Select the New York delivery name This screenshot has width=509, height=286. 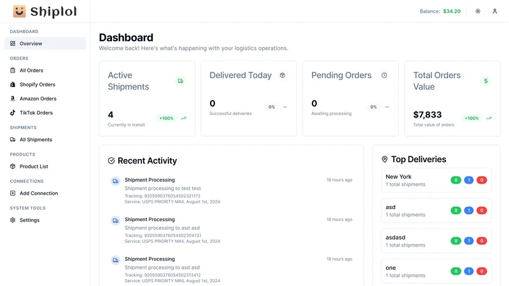pos(399,177)
